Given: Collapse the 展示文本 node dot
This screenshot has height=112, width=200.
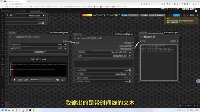Looking at the screenshot, I should pyautogui.click(x=141, y=37).
